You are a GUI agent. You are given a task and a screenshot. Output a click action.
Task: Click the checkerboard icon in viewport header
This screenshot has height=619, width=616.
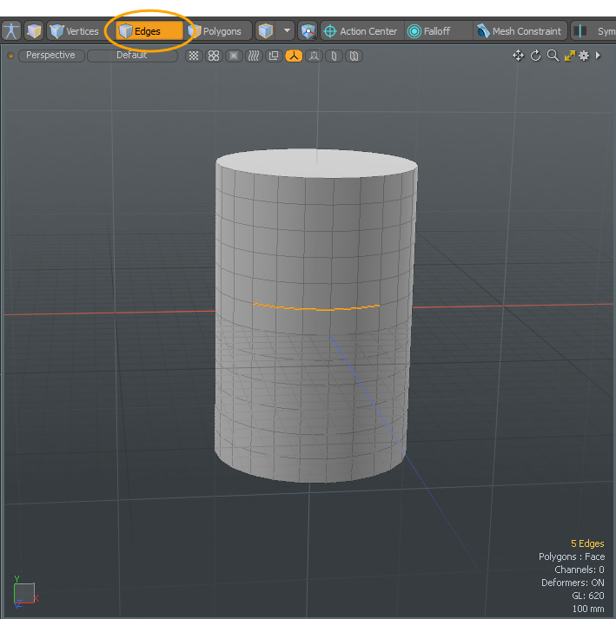tap(194, 56)
